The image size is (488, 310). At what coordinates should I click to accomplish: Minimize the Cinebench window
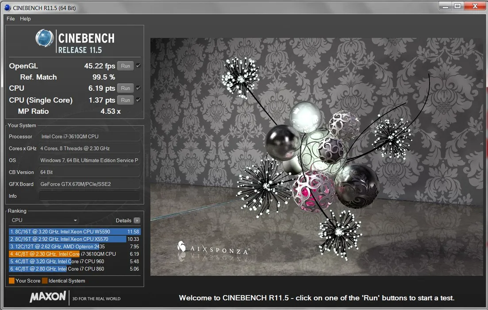point(446,6)
